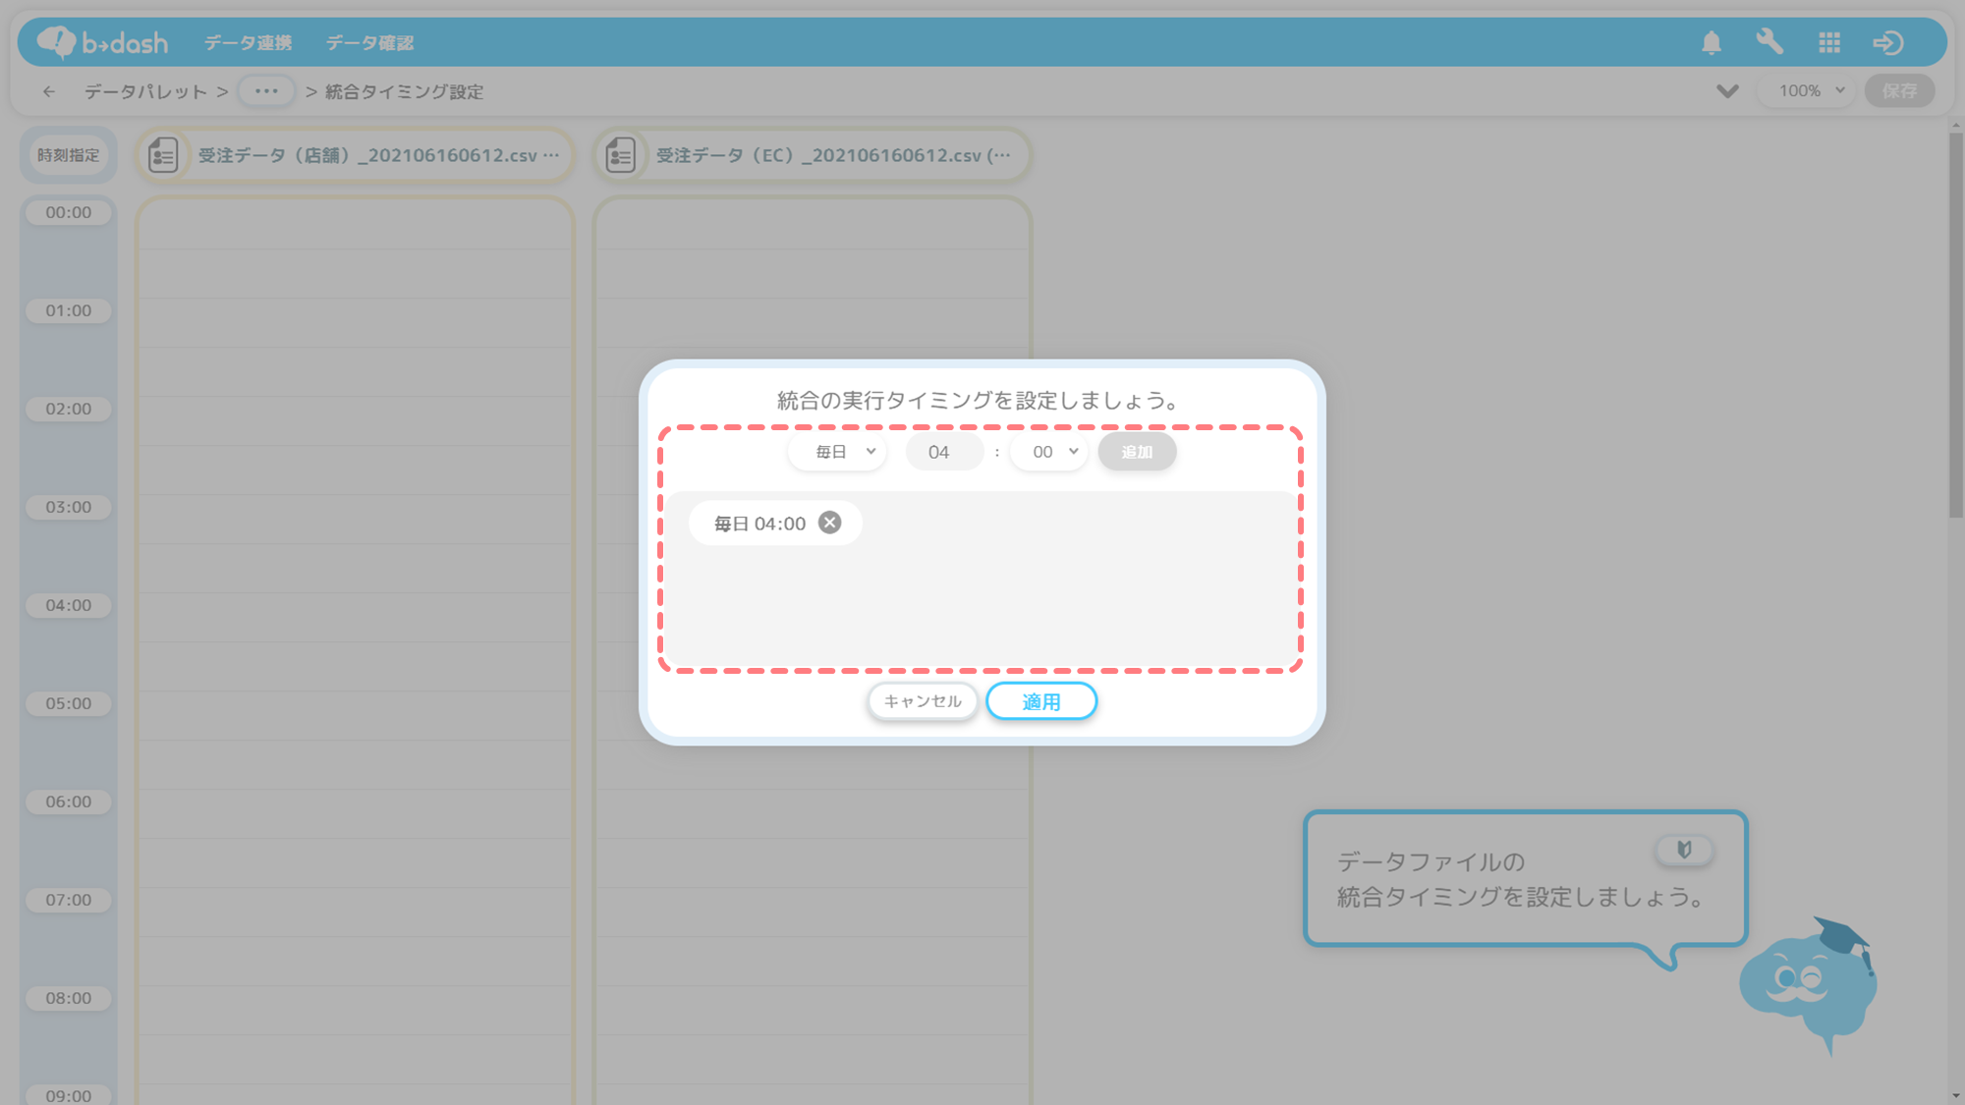Image resolution: width=1965 pixels, height=1105 pixels.
Task: Click the hour field showing 04
Action: click(x=944, y=452)
